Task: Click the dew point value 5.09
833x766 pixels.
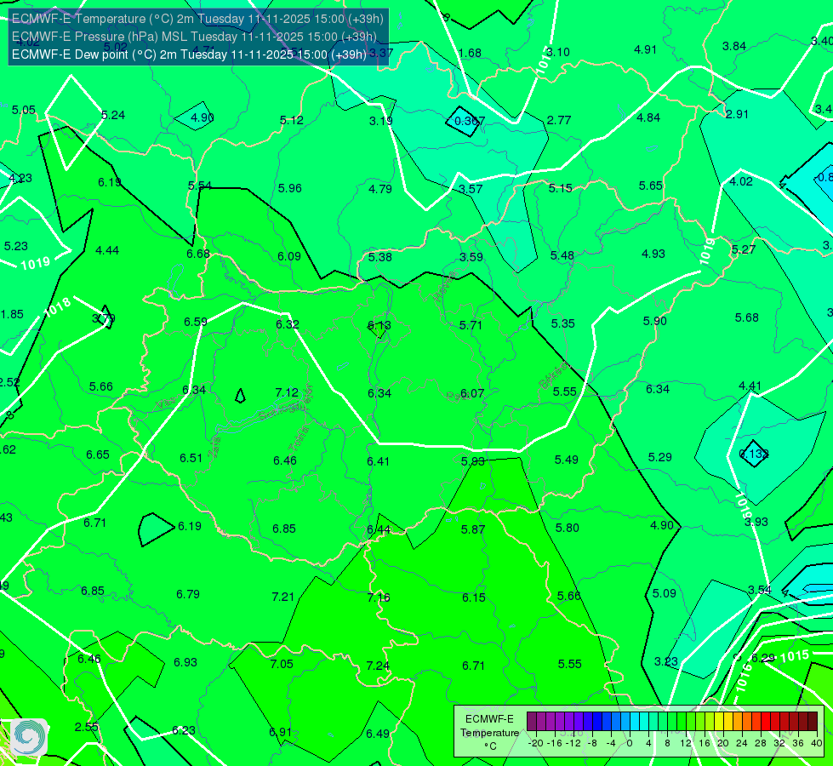Action: (x=664, y=593)
